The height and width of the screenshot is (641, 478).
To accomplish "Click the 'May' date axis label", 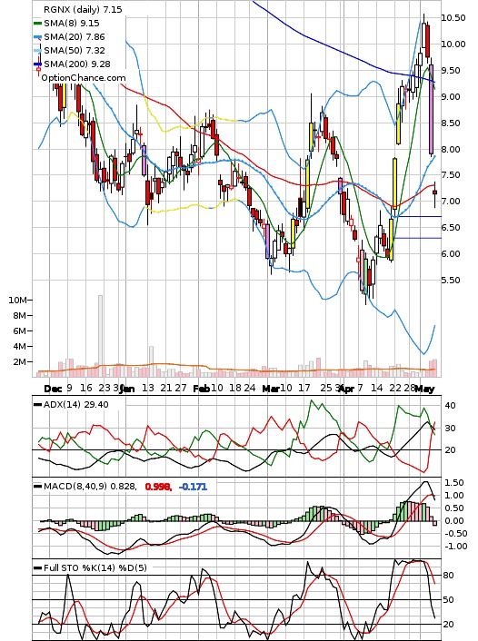I will pyautogui.click(x=424, y=389).
